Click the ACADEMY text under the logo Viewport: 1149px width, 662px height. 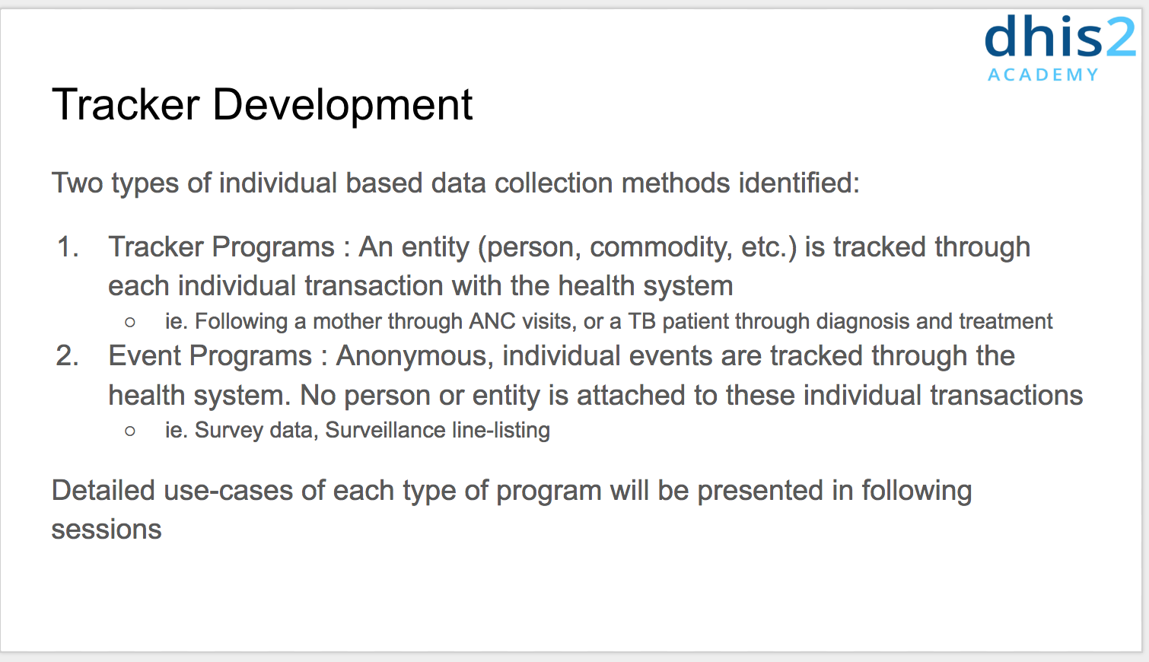point(1043,75)
